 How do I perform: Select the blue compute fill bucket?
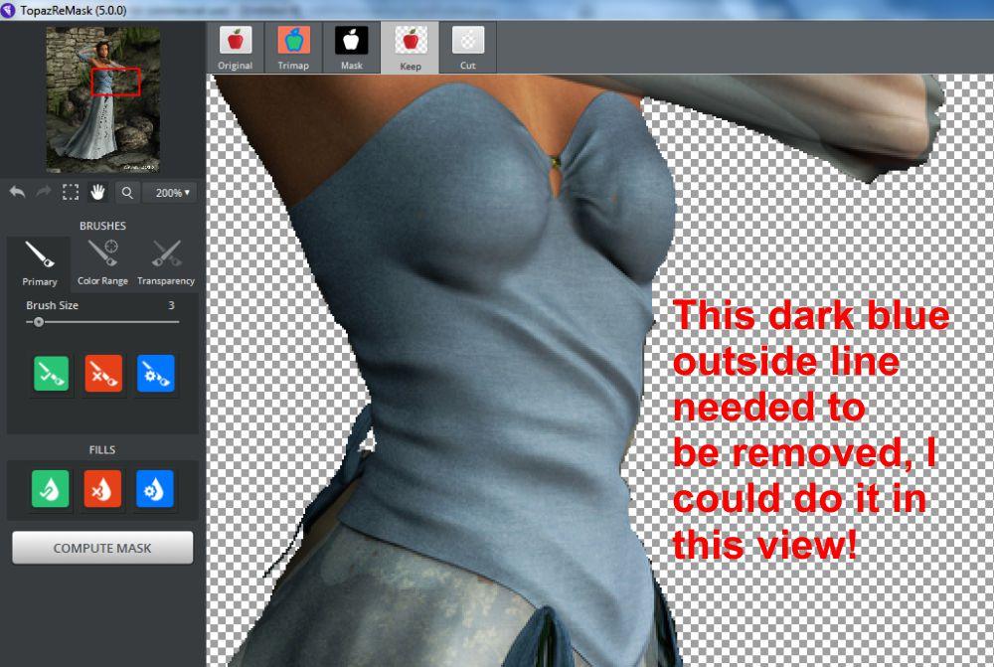pyautogui.click(x=155, y=489)
